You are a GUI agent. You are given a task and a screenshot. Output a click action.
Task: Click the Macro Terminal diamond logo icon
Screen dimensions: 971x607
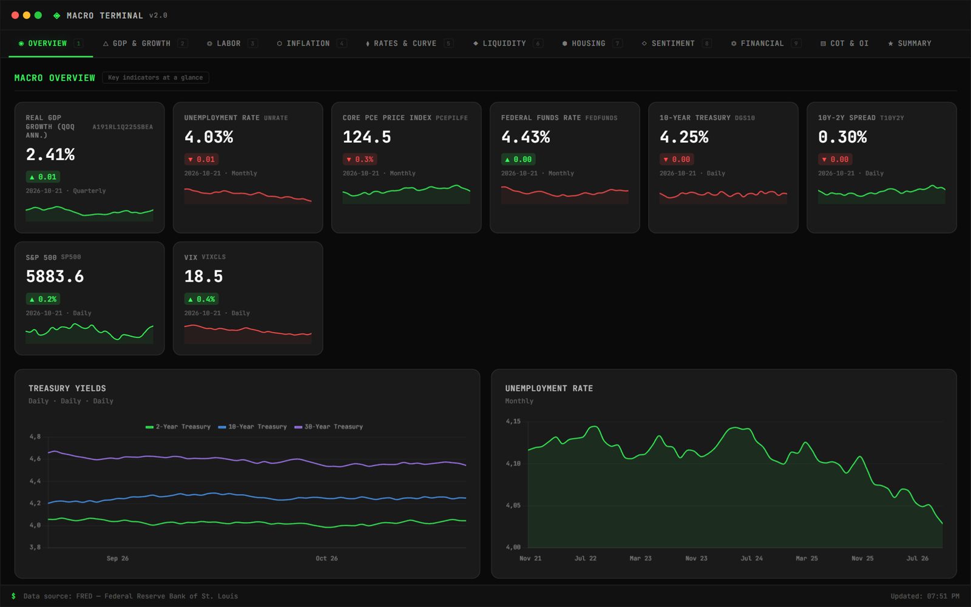coord(56,16)
